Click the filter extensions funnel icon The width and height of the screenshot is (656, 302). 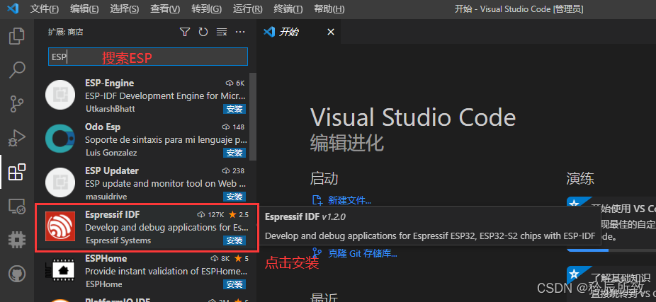tap(185, 32)
